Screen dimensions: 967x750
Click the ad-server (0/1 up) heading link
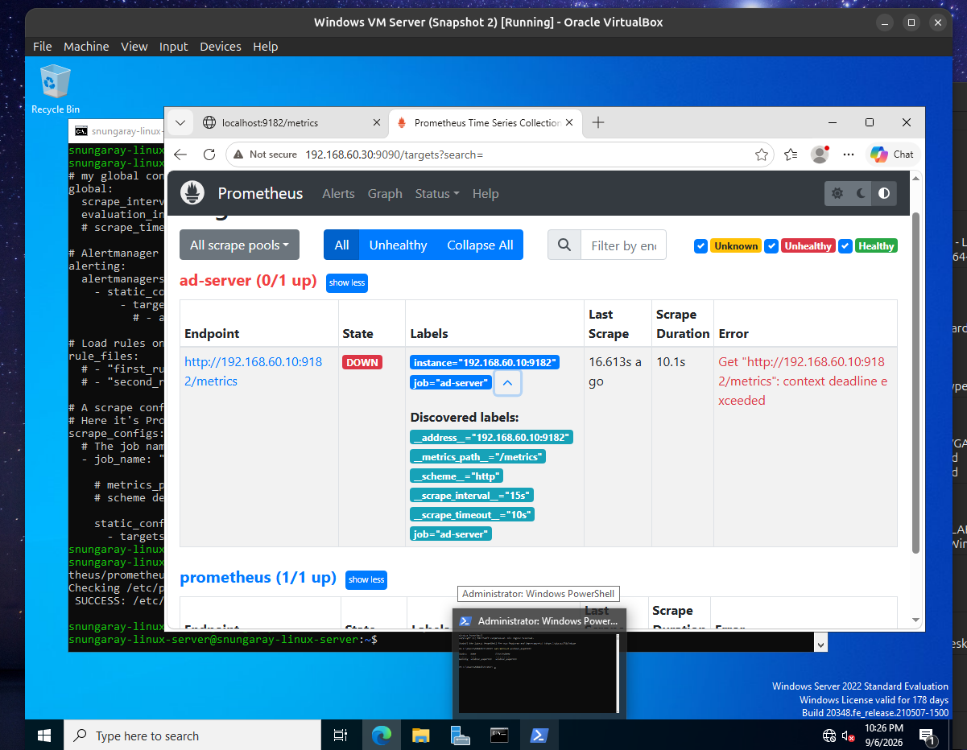[x=248, y=281]
